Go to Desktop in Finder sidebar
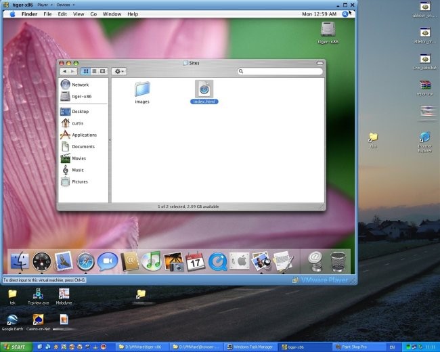Image resolution: width=440 pixels, height=352 pixels. [x=74, y=112]
